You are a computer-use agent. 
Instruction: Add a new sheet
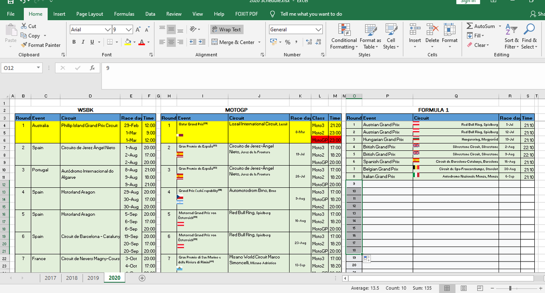[x=142, y=278]
